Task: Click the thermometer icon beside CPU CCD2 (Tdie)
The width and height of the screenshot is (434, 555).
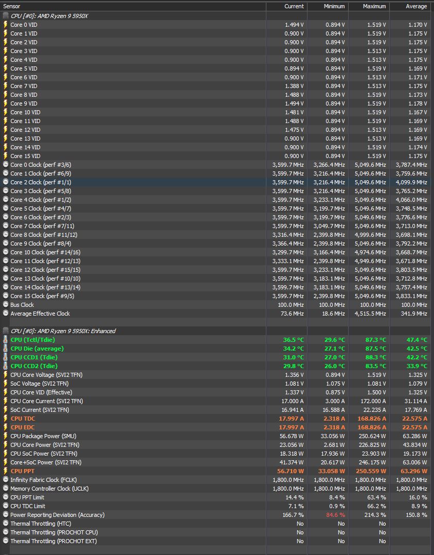Action: pos(5,366)
